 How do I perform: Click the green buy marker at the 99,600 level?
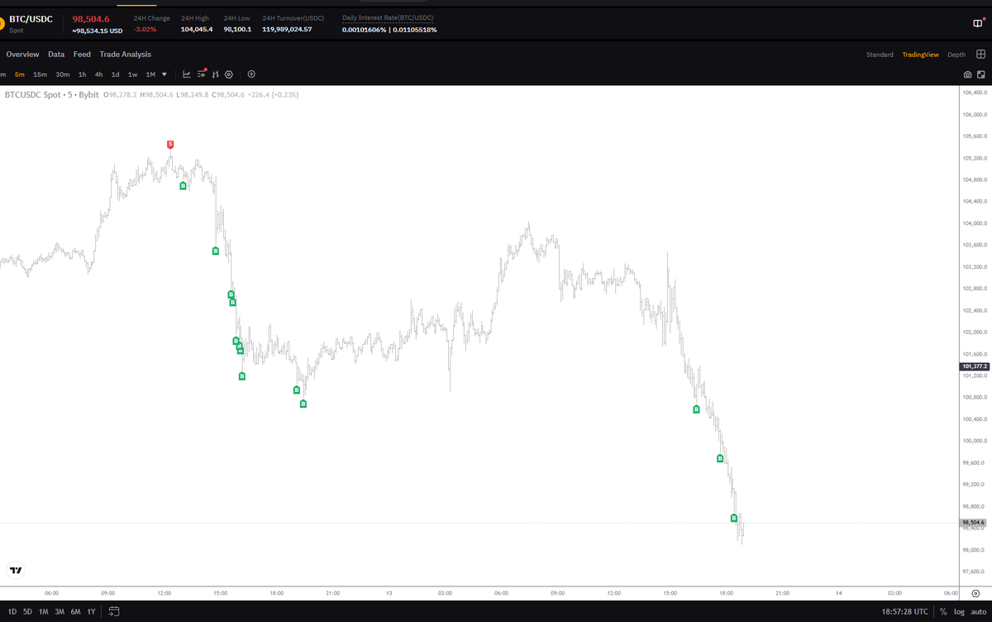720,458
